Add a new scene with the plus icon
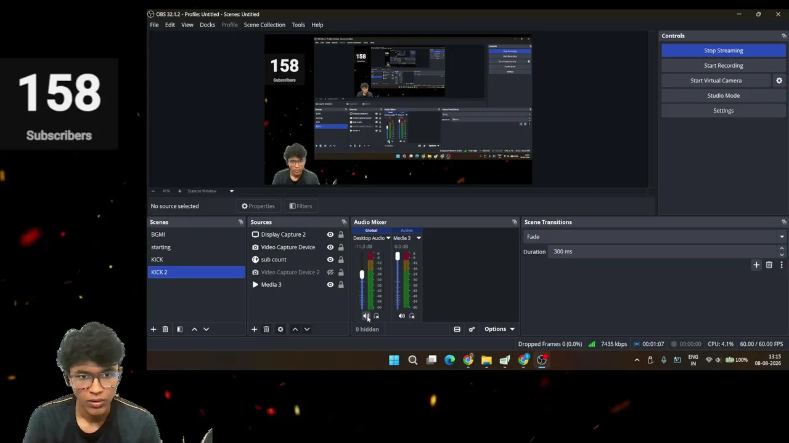Image resolution: width=789 pixels, height=443 pixels. 153,329
